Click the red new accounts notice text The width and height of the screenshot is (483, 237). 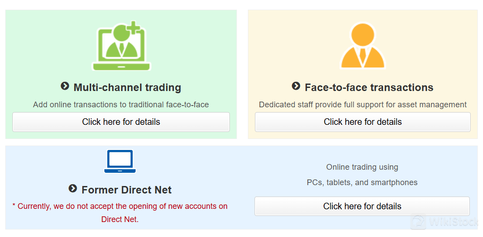[x=120, y=213]
